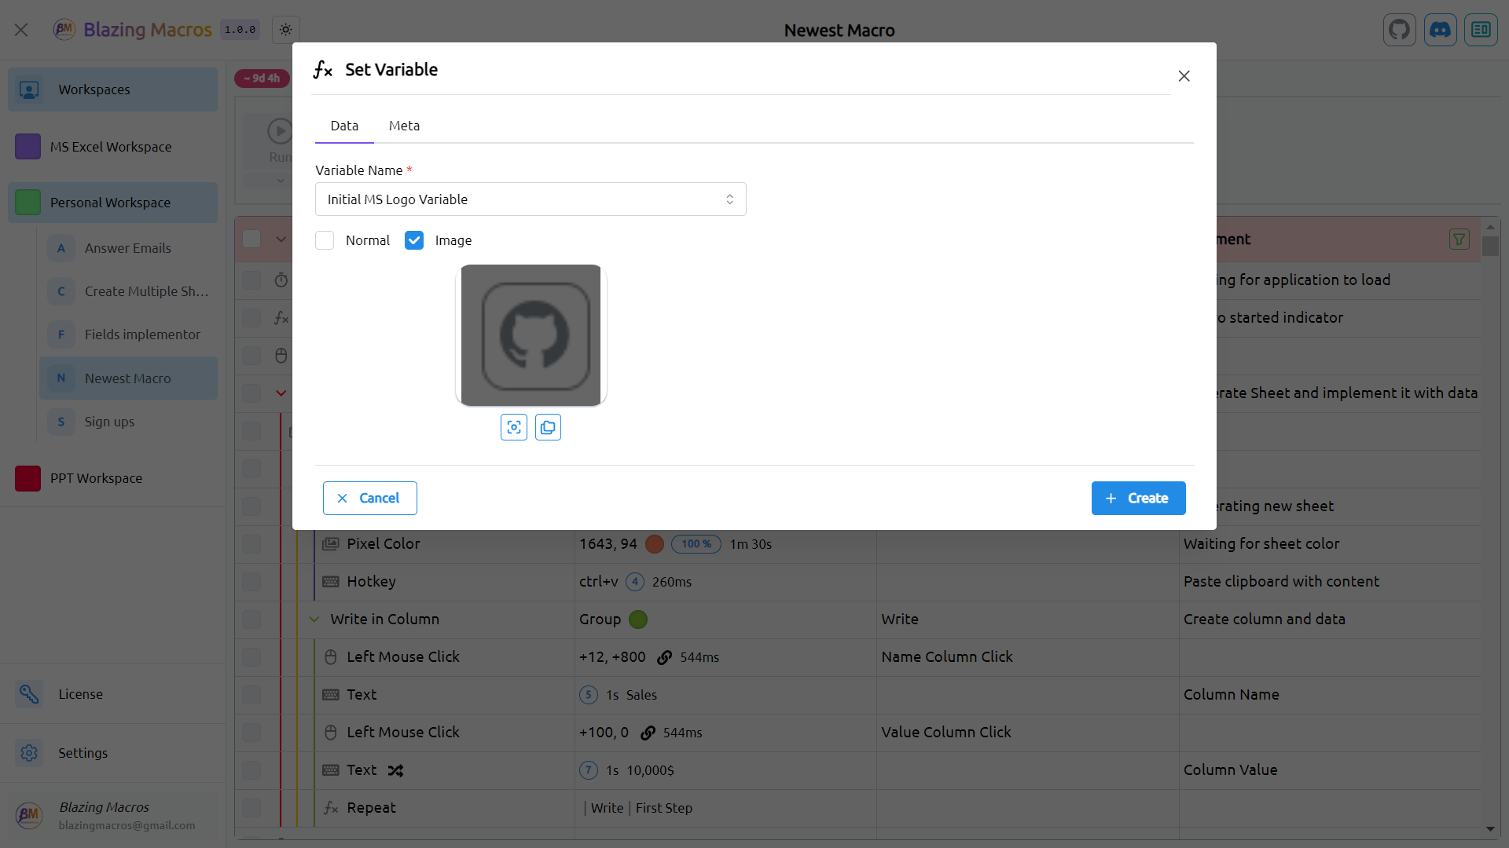Image resolution: width=1509 pixels, height=848 pixels.
Task: Collapse the Write in Column group
Action: (314, 620)
